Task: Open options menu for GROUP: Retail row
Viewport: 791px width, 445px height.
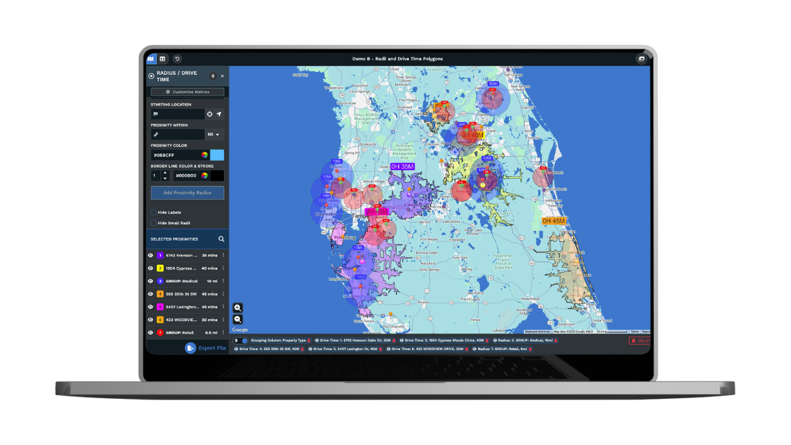Action: pyautogui.click(x=223, y=333)
